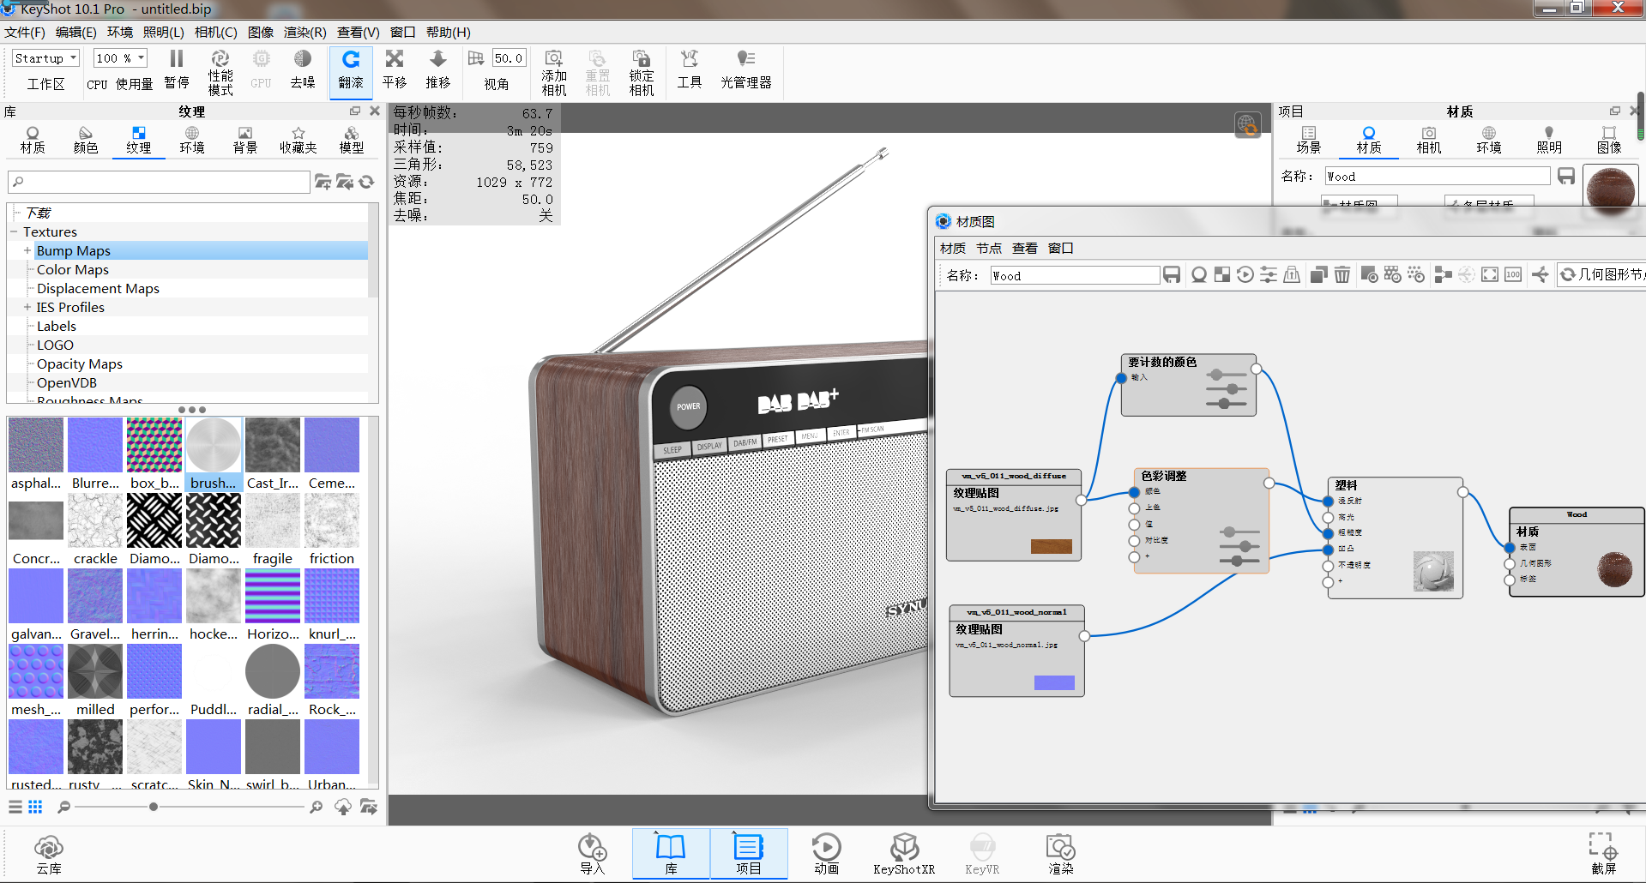Toggle the 项目 project panel button
The height and width of the screenshot is (883, 1646).
tap(749, 855)
